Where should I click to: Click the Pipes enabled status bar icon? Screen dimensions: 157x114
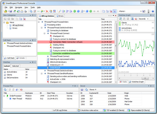point(129,110)
